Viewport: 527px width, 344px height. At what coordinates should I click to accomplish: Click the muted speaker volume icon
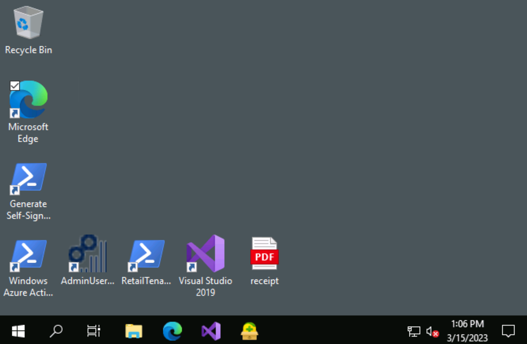(x=432, y=331)
